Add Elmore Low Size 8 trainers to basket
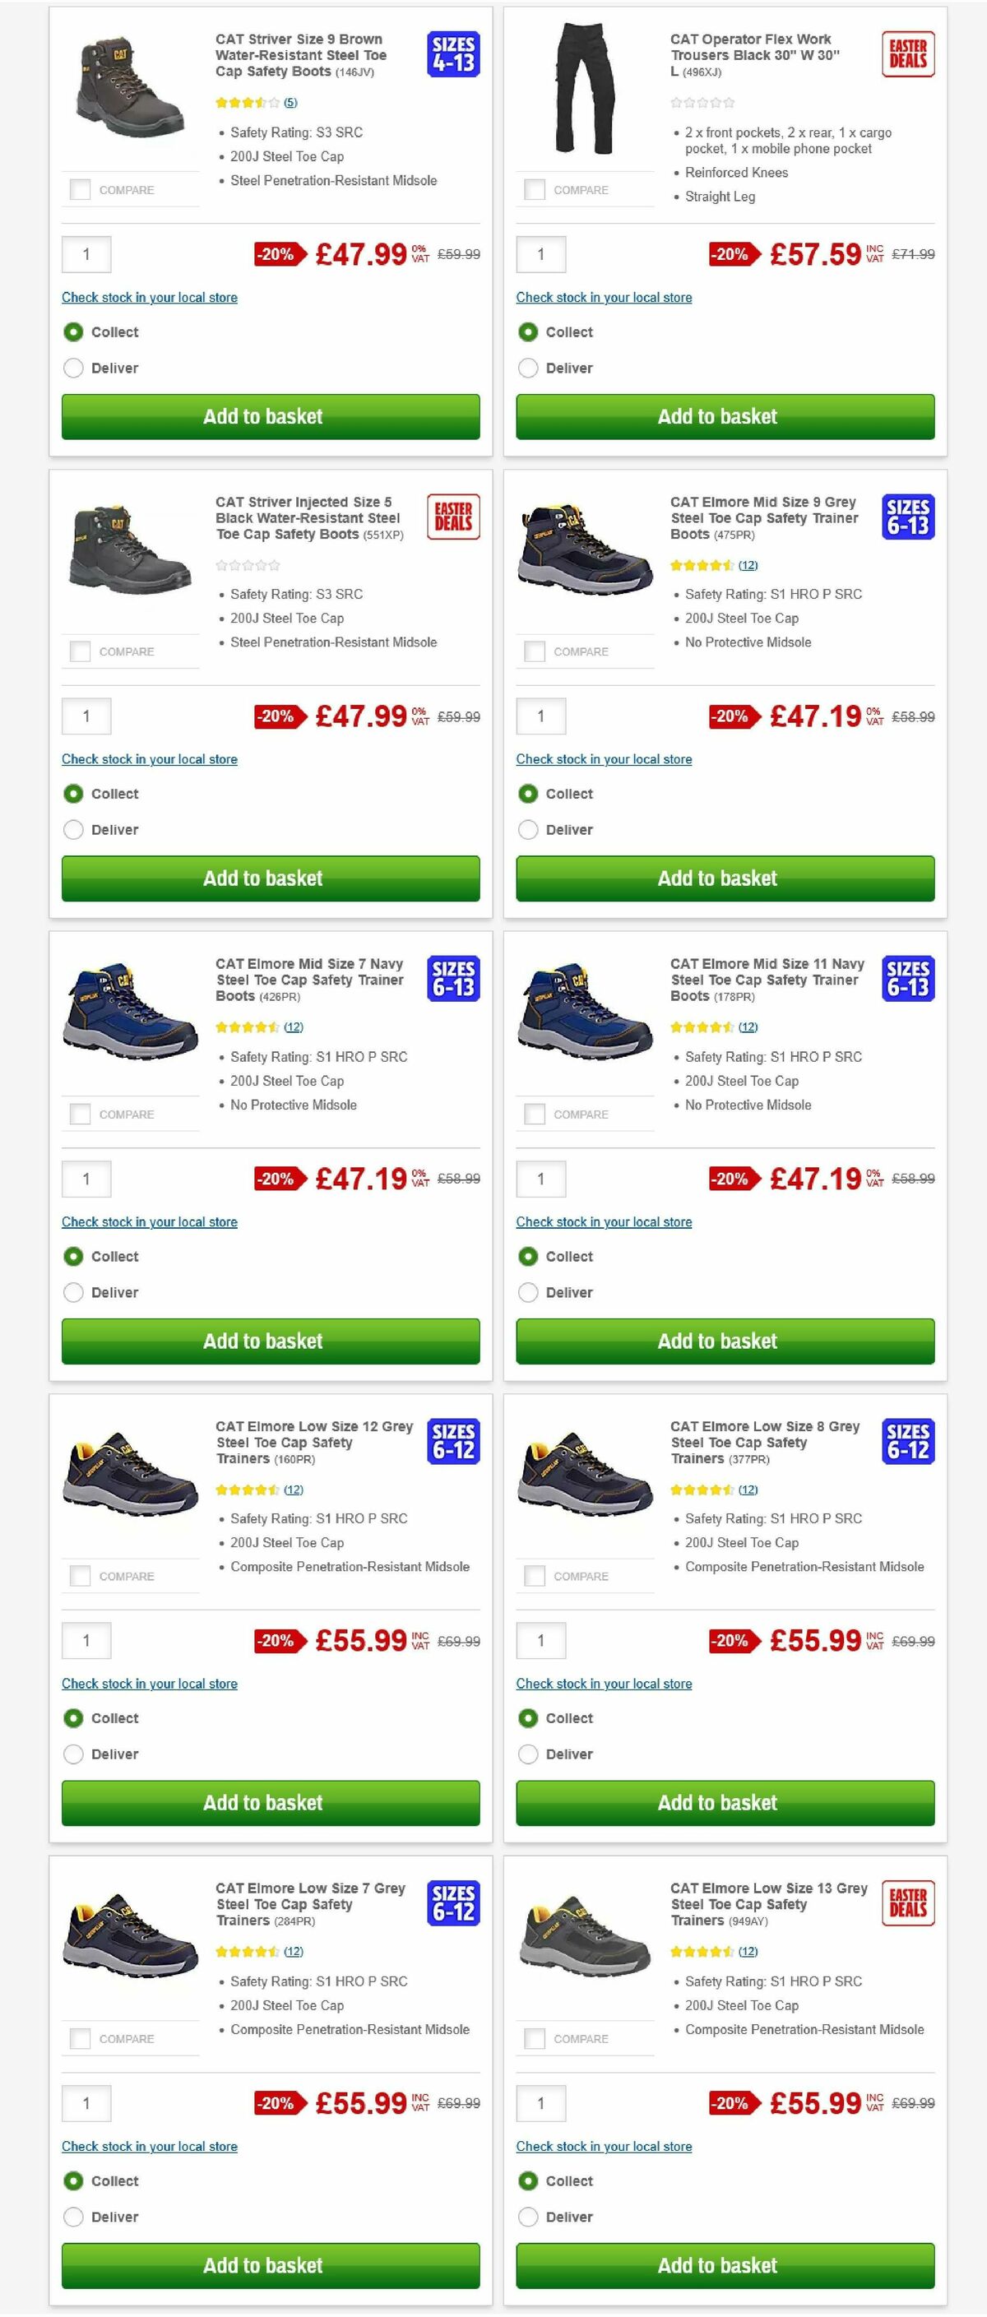 (718, 1802)
